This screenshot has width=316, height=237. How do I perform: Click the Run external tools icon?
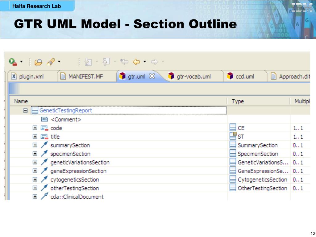click(x=13, y=62)
